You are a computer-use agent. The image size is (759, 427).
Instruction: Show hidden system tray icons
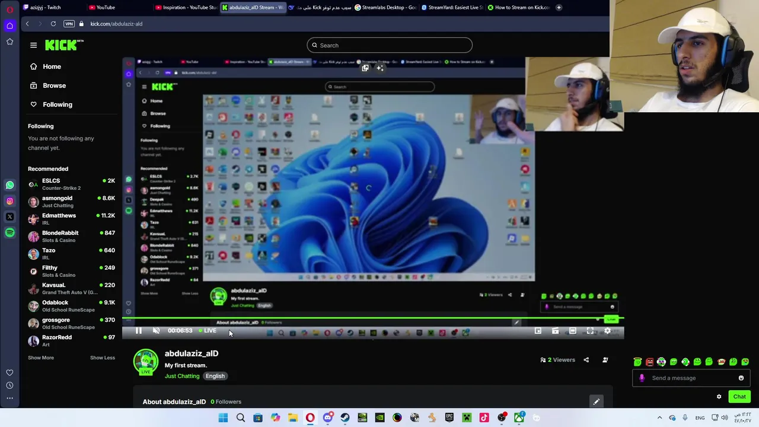(x=659, y=418)
